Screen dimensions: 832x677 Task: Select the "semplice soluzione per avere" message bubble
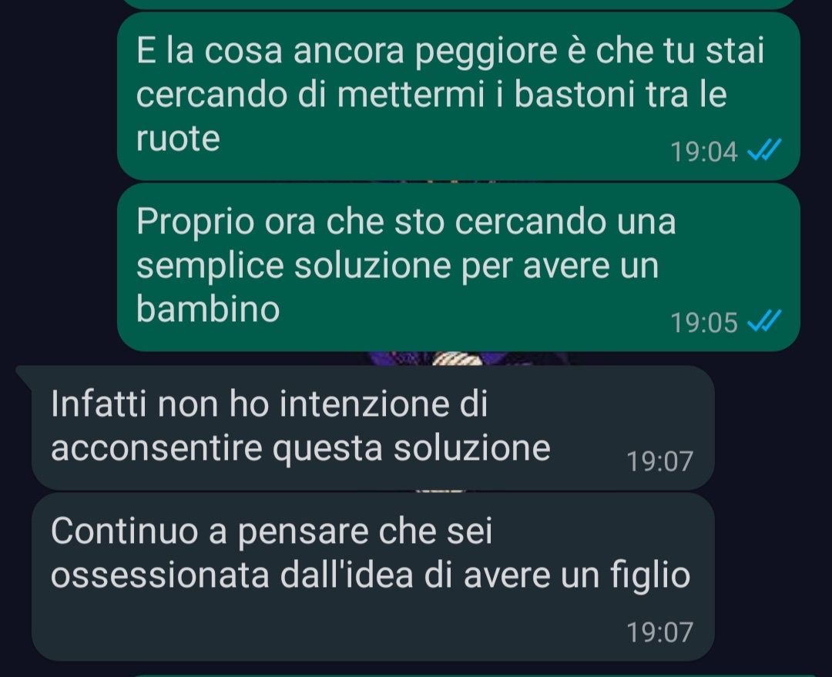coord(458,267)
